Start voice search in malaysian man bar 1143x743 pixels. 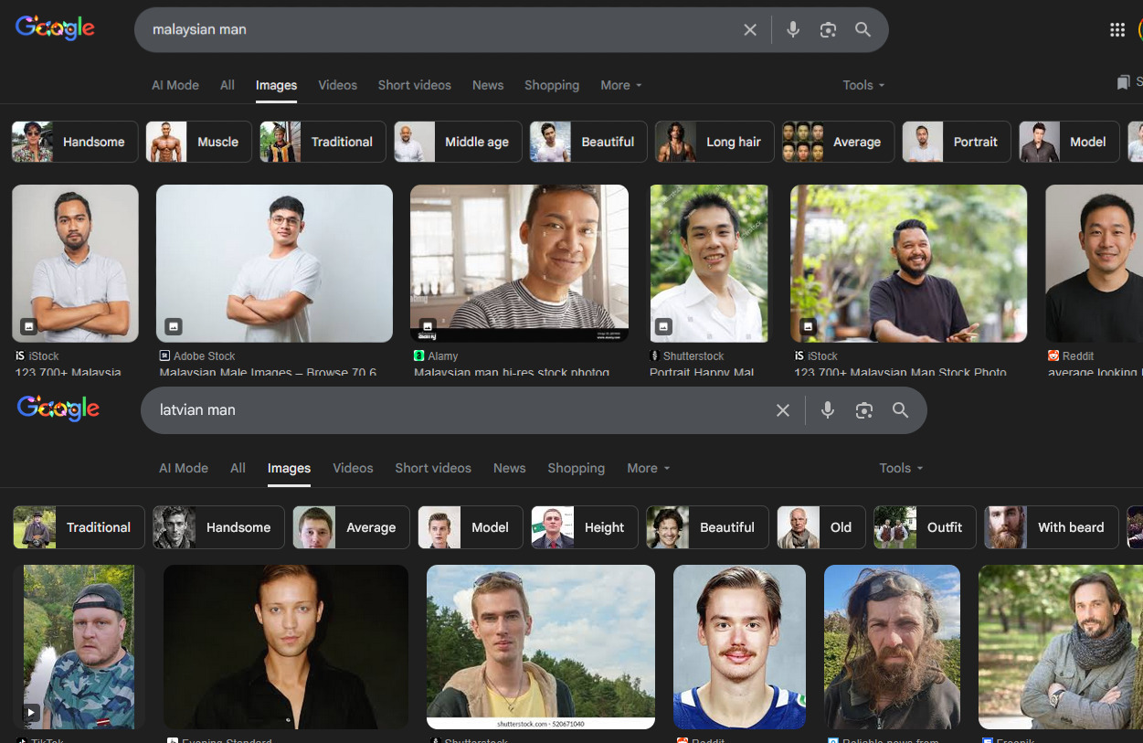pos(793,30)
